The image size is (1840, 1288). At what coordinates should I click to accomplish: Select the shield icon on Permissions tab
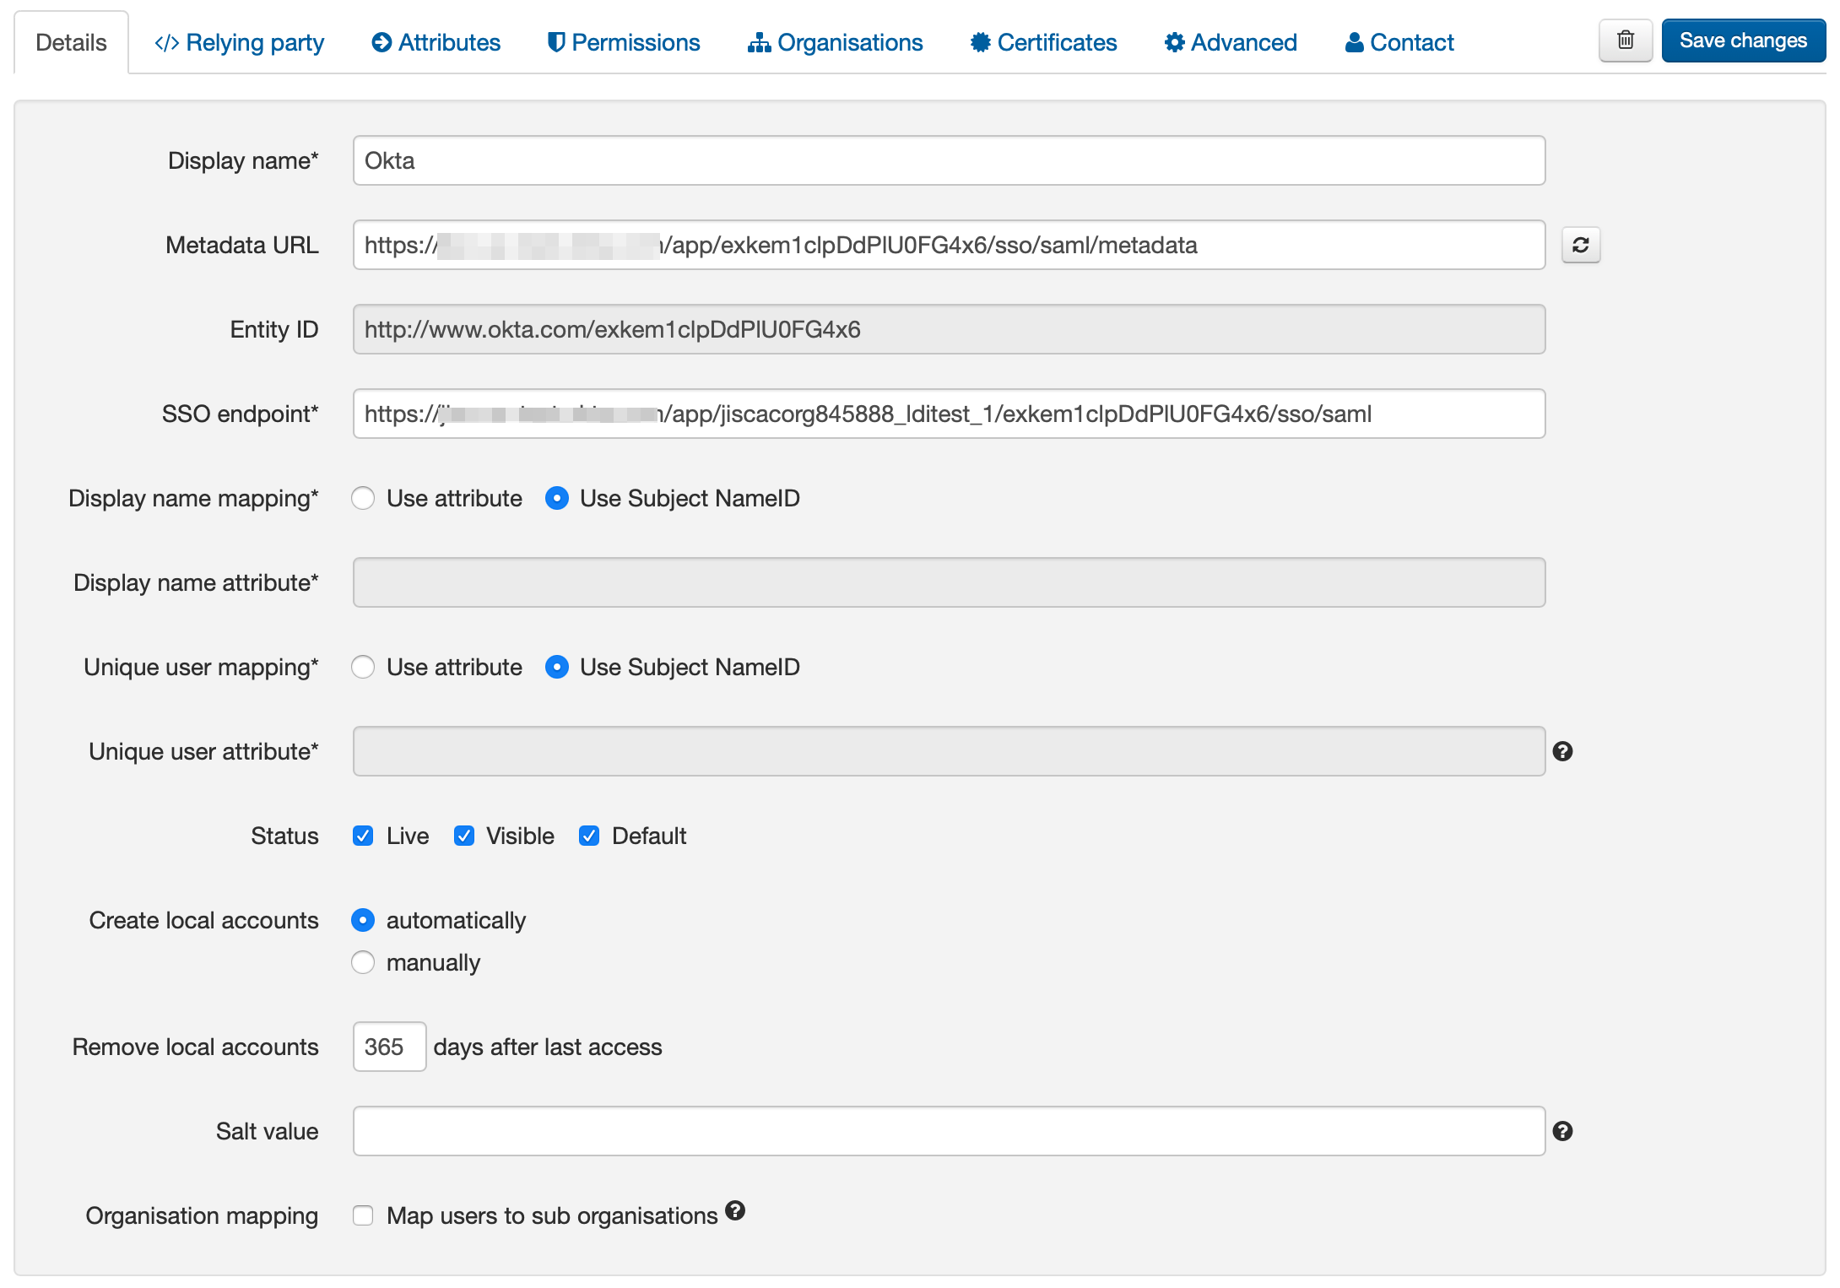[555, 41]
